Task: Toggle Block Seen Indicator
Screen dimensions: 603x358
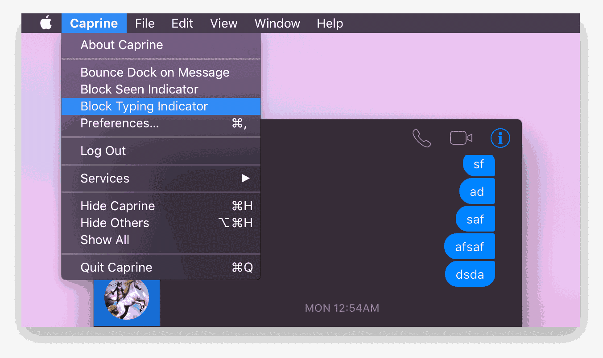Action: pyautogui.click(x=139, y=89)
